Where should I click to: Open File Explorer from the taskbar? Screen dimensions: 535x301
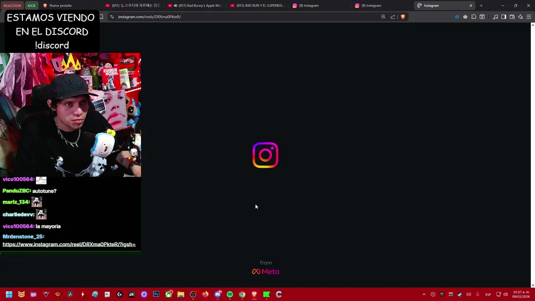pyautogui.click(x=181, y=294)
